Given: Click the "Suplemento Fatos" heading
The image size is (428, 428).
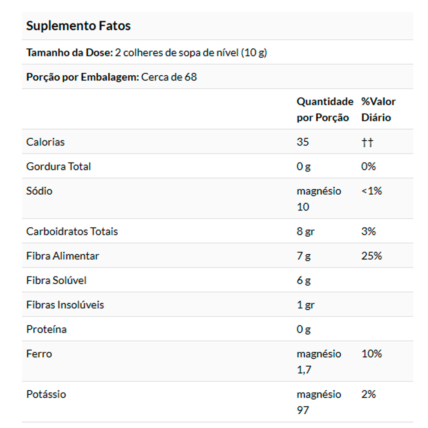Looking at the screenshot, I should coord(78,26).
